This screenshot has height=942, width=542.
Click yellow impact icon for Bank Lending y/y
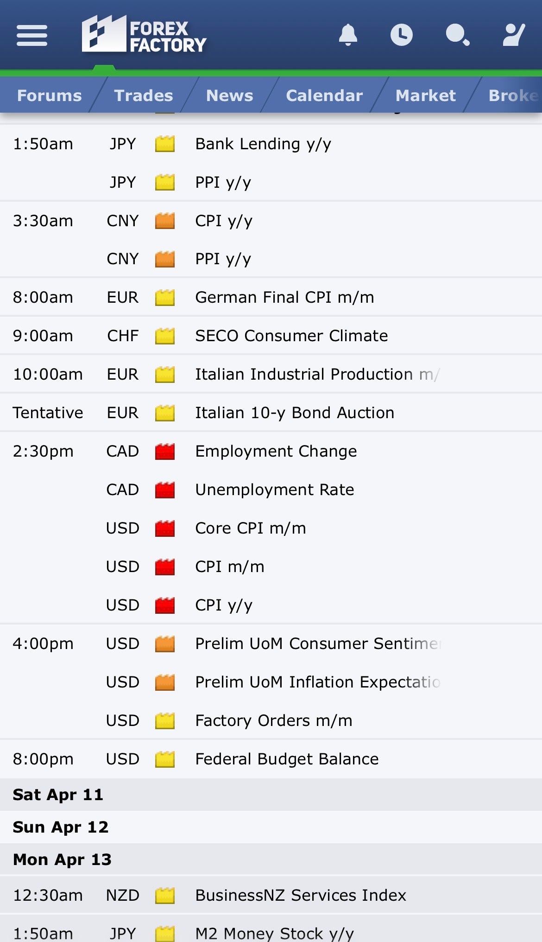tap(165, 144)
